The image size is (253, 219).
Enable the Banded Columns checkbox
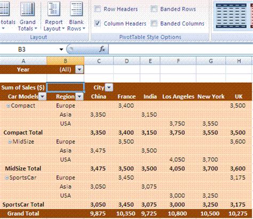pos(154,23)
